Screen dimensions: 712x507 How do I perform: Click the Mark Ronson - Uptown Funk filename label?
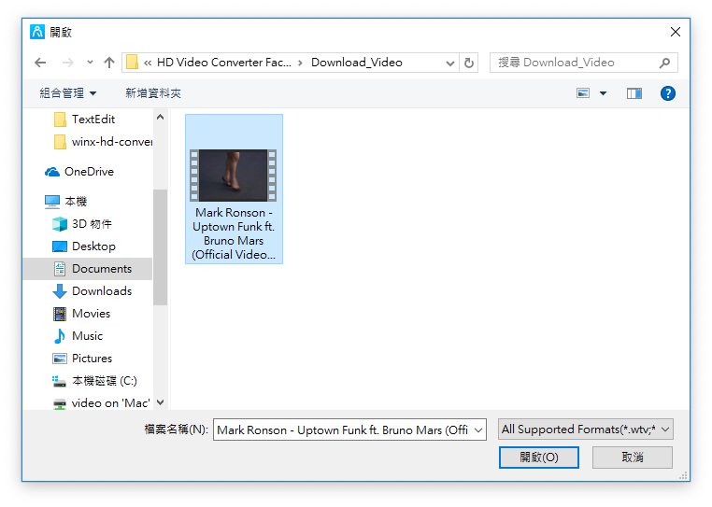(x=234, y=233)
